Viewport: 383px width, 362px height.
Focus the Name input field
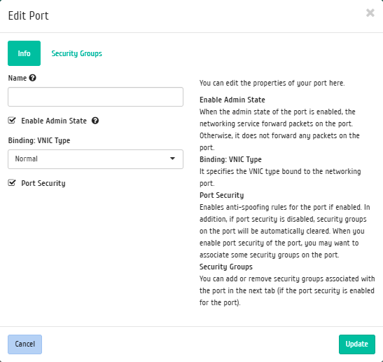(x=95, y=97)
